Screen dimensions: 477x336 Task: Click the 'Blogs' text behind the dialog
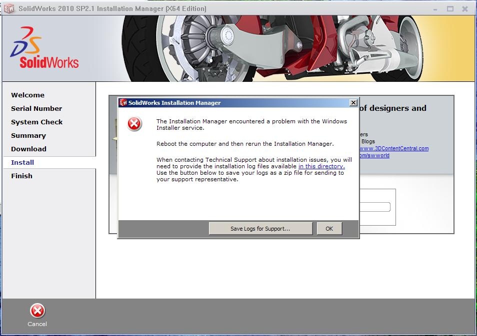[x=368, y=141]
